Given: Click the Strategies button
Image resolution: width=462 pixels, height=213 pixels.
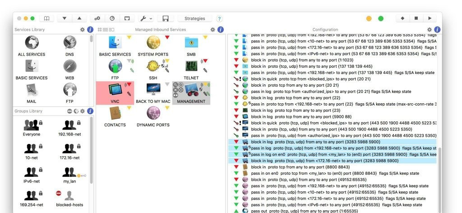Looking at the screenshot, I should pyautogui.click(x=194, y=19).
